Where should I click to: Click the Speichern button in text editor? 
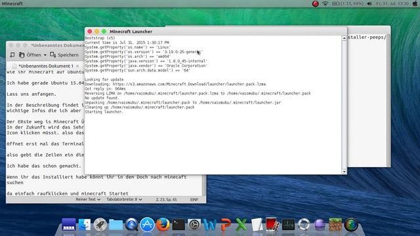coord(64,55)
